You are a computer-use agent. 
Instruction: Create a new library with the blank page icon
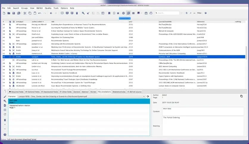point(4,13)
